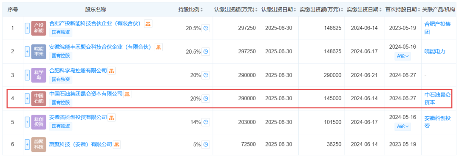Expand row 6 with the plus button

click(x=27, y=144)
